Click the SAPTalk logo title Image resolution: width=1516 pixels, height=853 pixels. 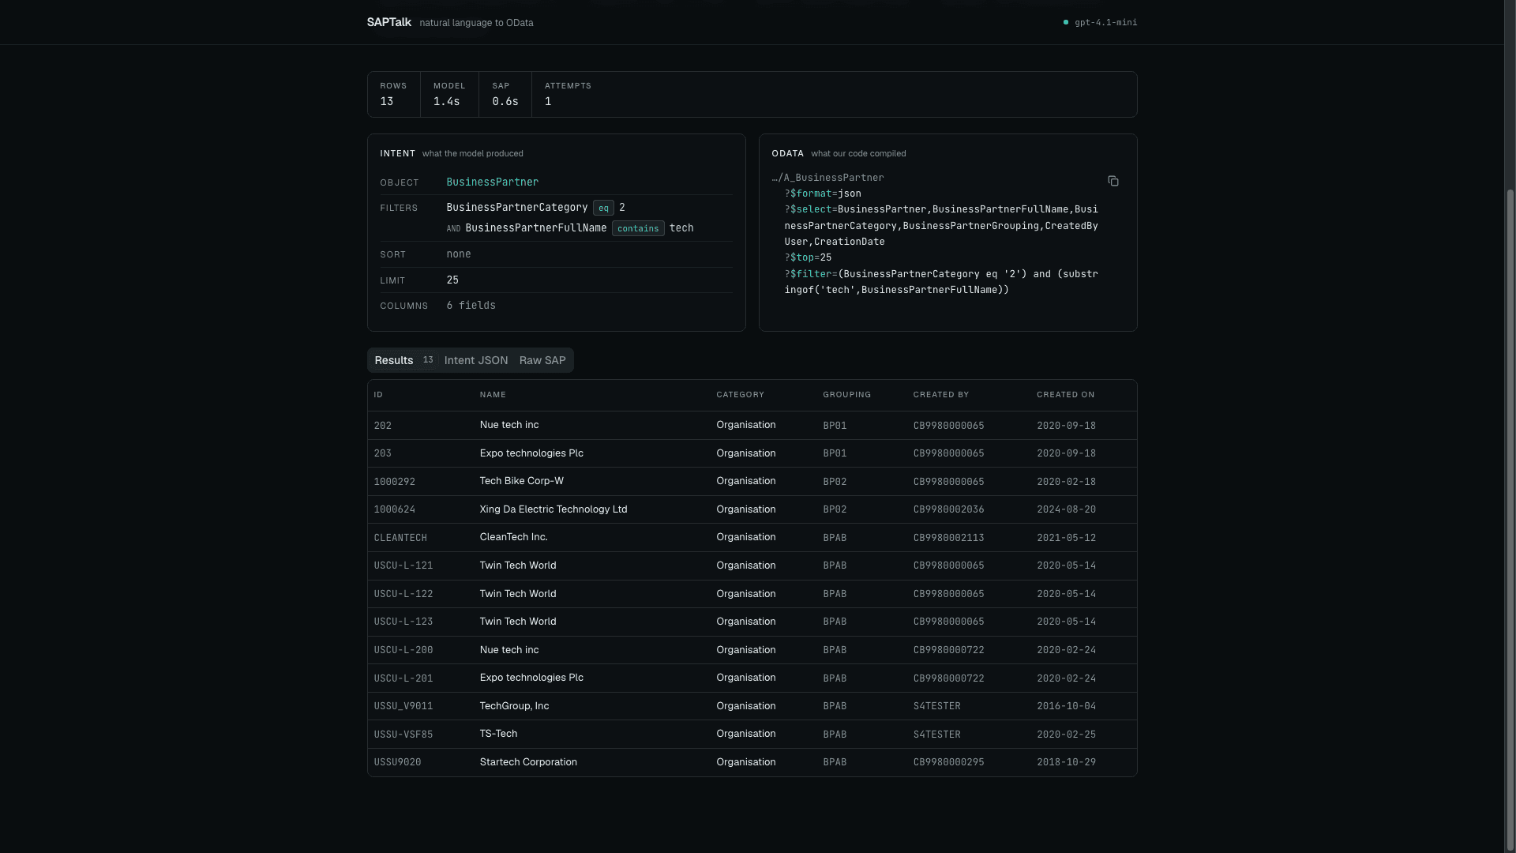coord(388,22)
